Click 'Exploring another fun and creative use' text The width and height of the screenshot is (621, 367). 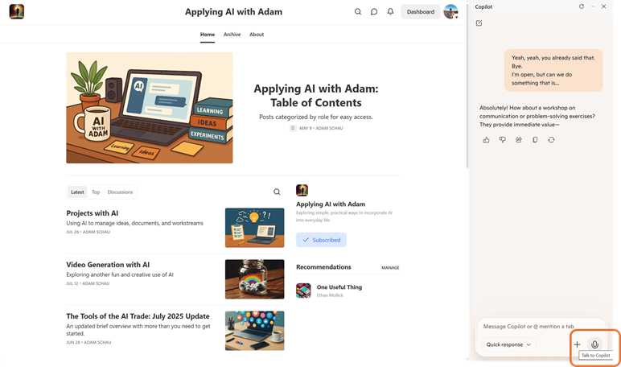pyautogui.click(x=120, y=274)
